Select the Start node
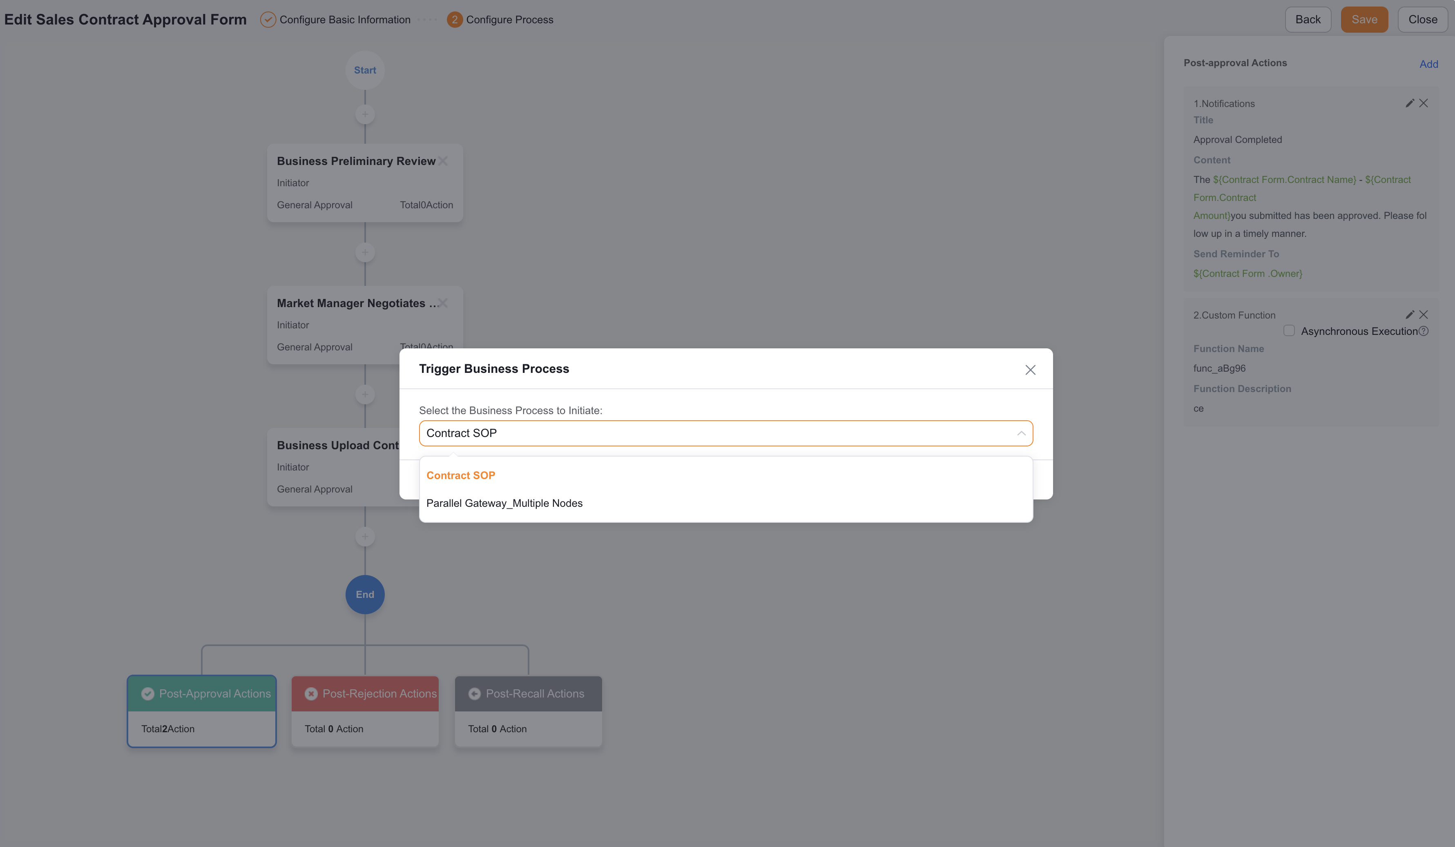 365,70
